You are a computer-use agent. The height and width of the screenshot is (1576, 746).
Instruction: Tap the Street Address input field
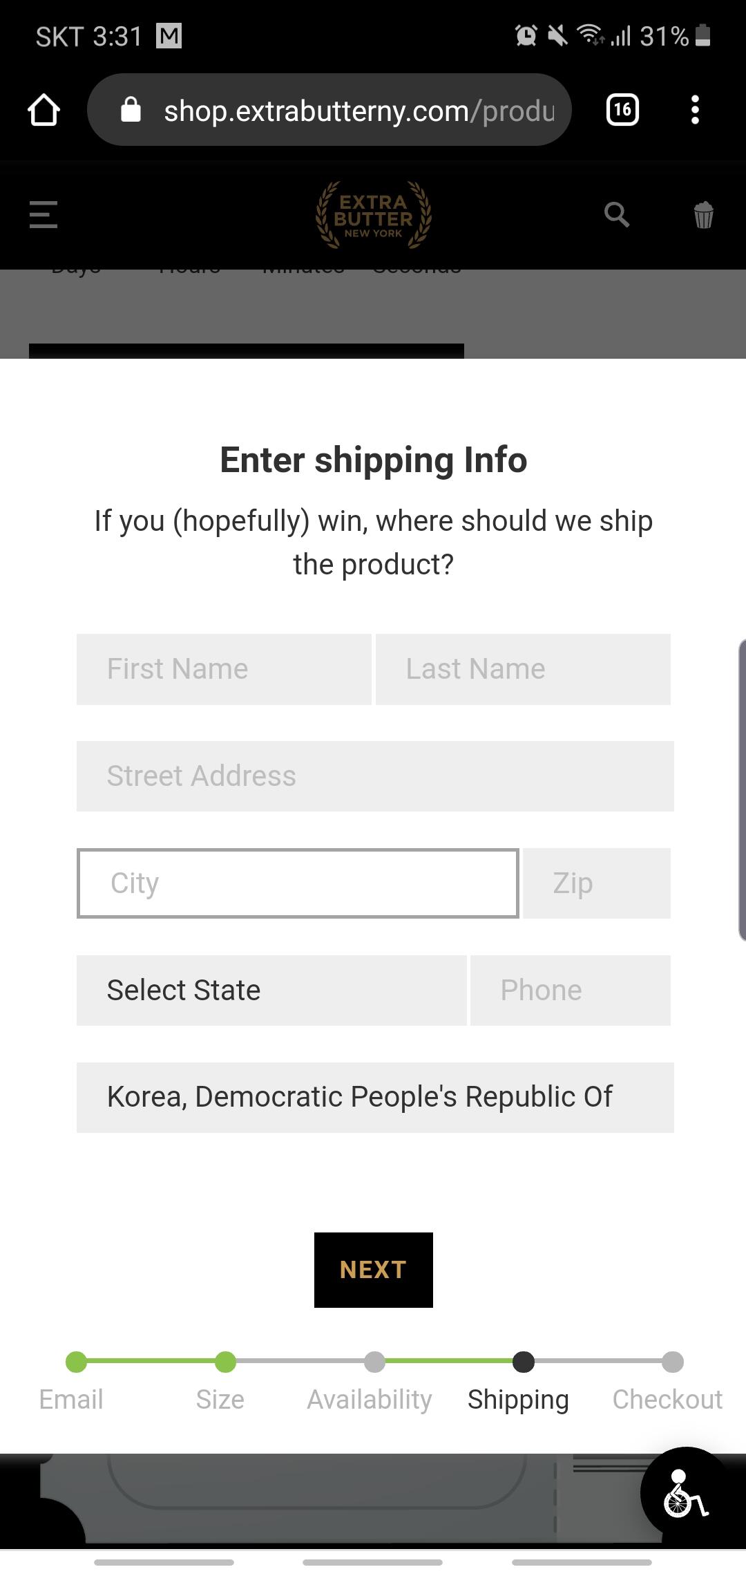(x=375, y=776)
